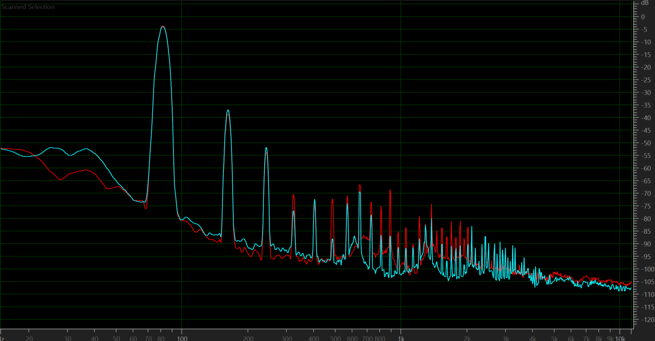Click the -120 dB amplitude scale label

[x=647, y=320]
